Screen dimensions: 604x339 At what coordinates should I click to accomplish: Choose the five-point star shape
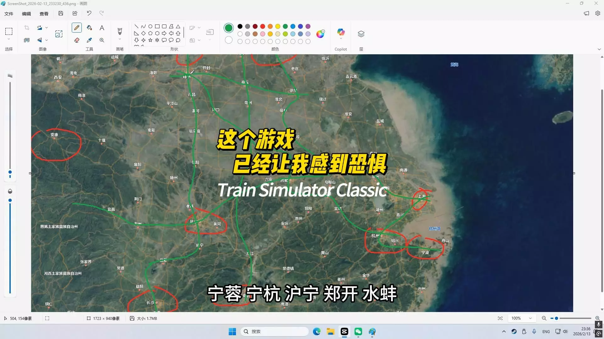pyautogui.click(x=150, y=40)
